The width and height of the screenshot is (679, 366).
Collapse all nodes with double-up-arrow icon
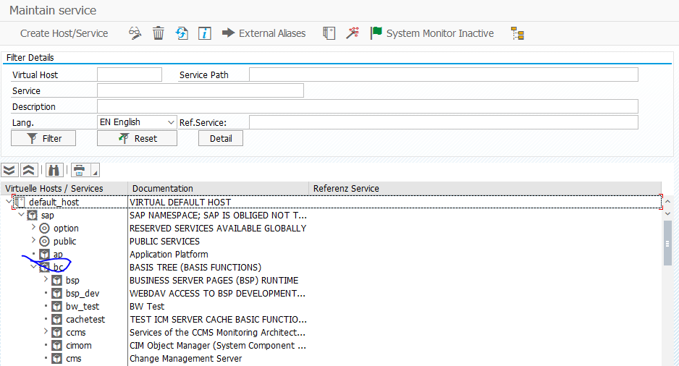pos(28,170)
